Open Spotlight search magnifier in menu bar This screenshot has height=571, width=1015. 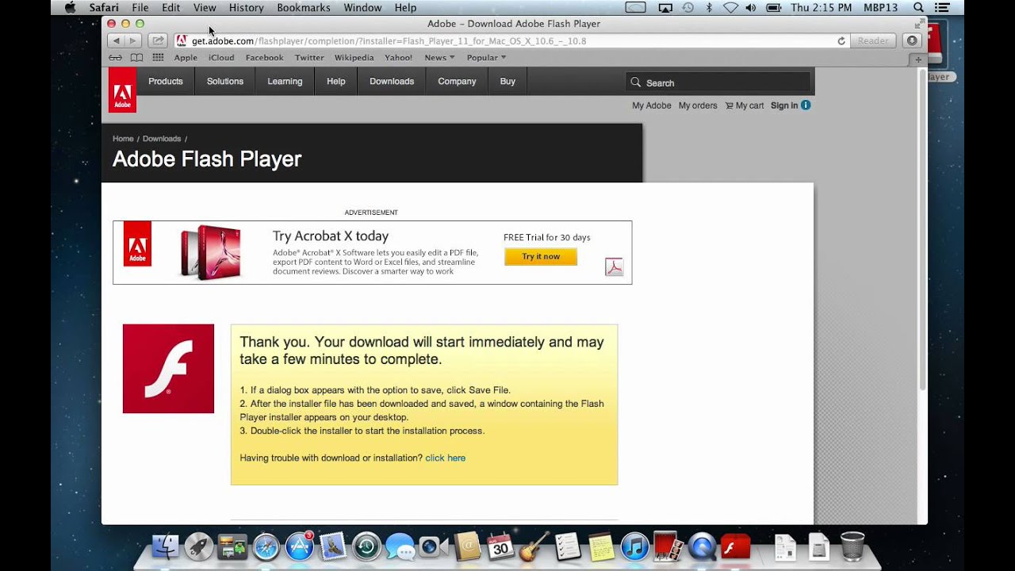pyautogui.click(x=918, y=7)
